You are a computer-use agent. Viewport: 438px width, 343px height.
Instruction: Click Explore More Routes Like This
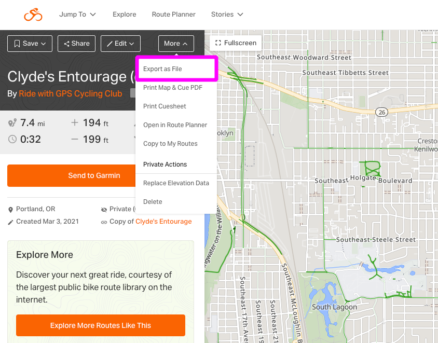tap(101, 325)
